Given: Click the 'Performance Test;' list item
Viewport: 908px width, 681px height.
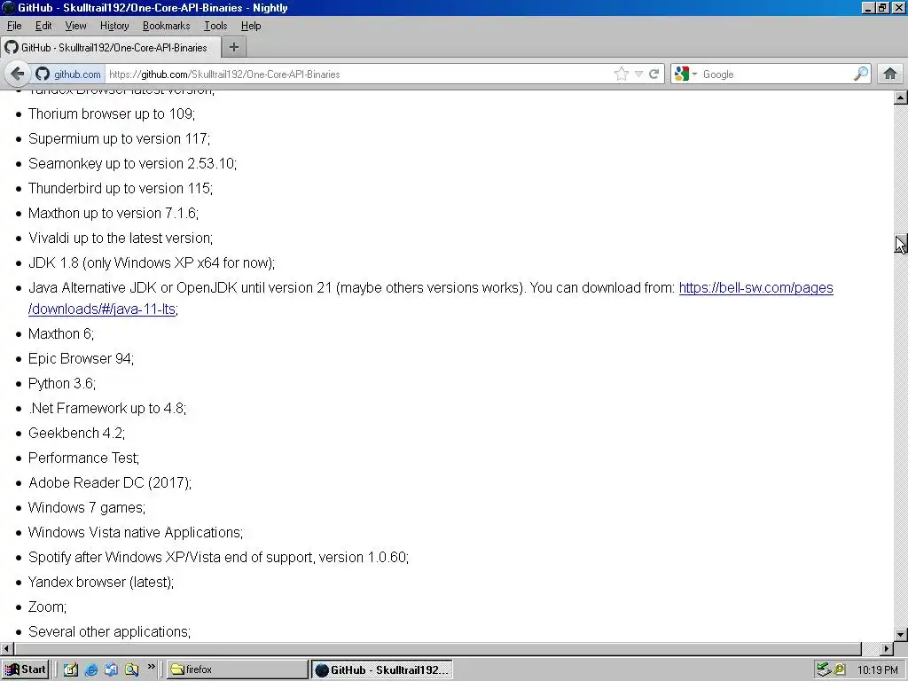Looking at the screenshot, I should click(84, 458).
